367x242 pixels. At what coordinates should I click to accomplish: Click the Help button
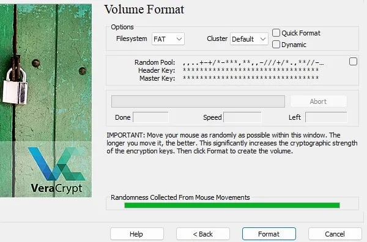coord(136,234)
